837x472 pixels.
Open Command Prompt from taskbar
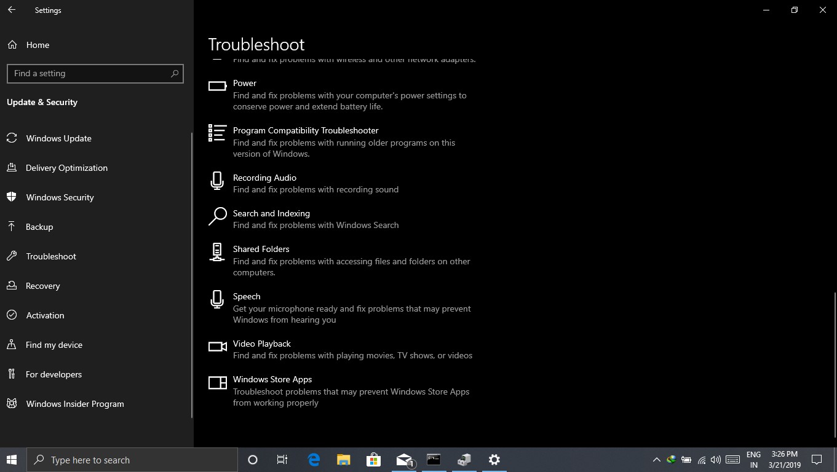pyautogui.click(x=434, y=460)
